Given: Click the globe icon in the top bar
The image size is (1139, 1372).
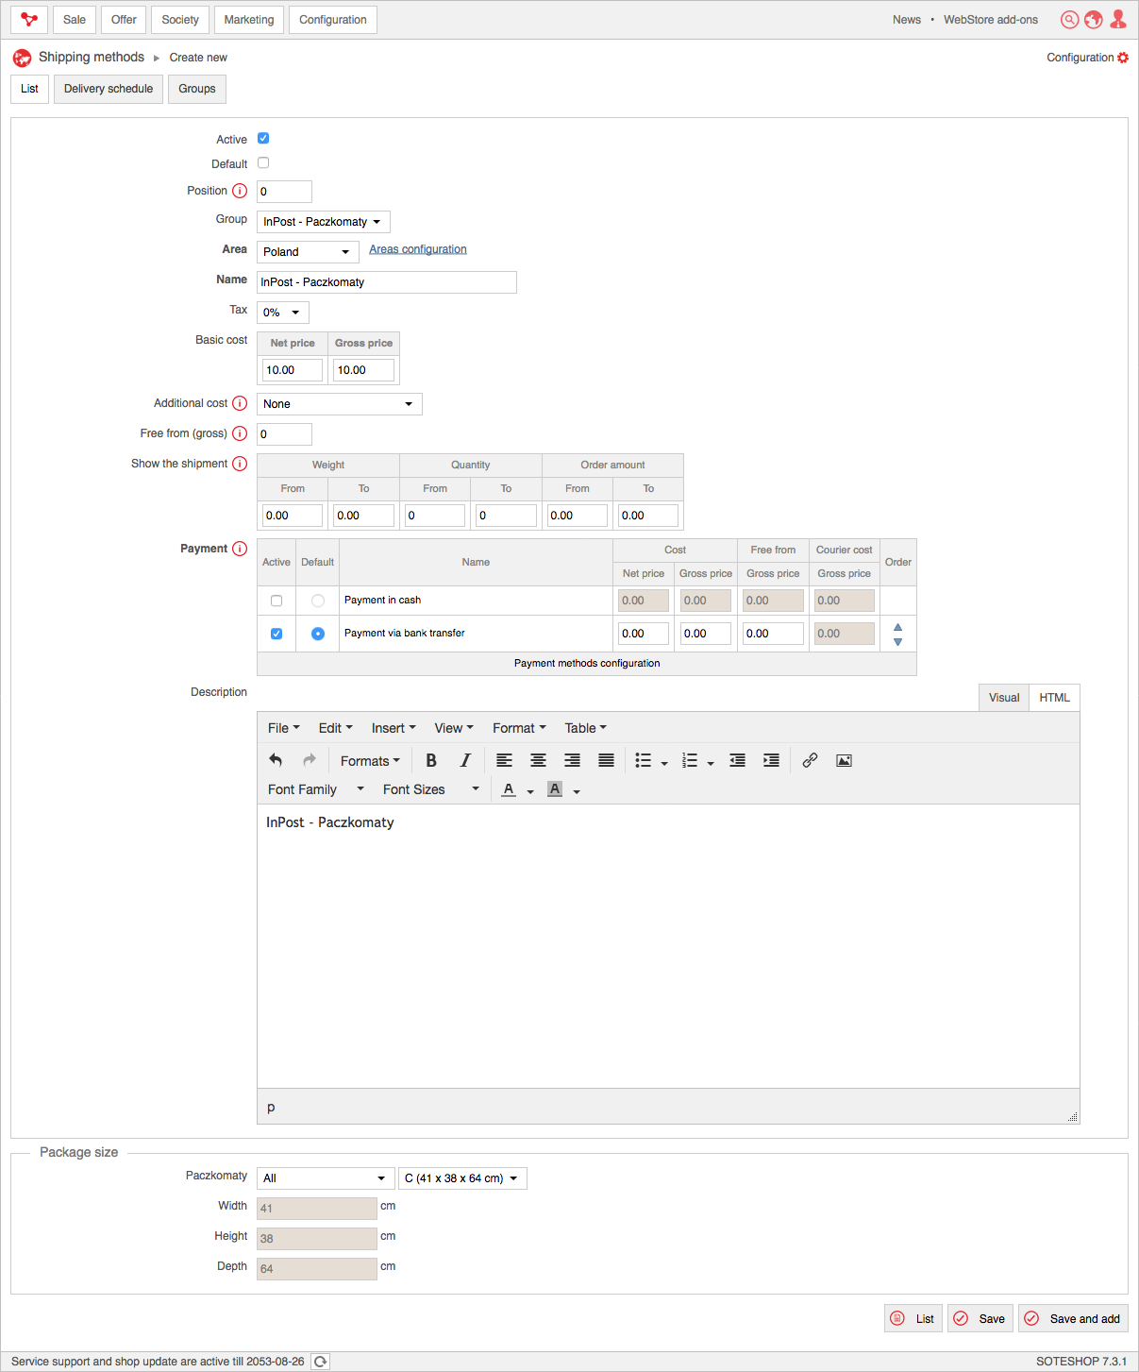Looking at the screenshot, I should click(1094, 20).
